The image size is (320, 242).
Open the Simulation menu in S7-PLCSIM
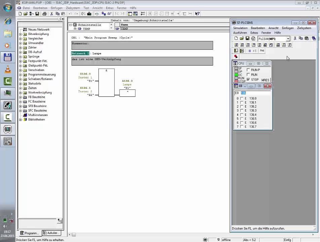tap(240, 28)
